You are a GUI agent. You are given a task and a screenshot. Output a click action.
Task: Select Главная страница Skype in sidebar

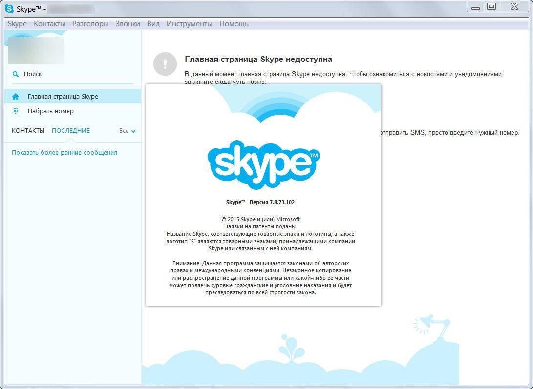pyautogui.click(x=73, y=97)
